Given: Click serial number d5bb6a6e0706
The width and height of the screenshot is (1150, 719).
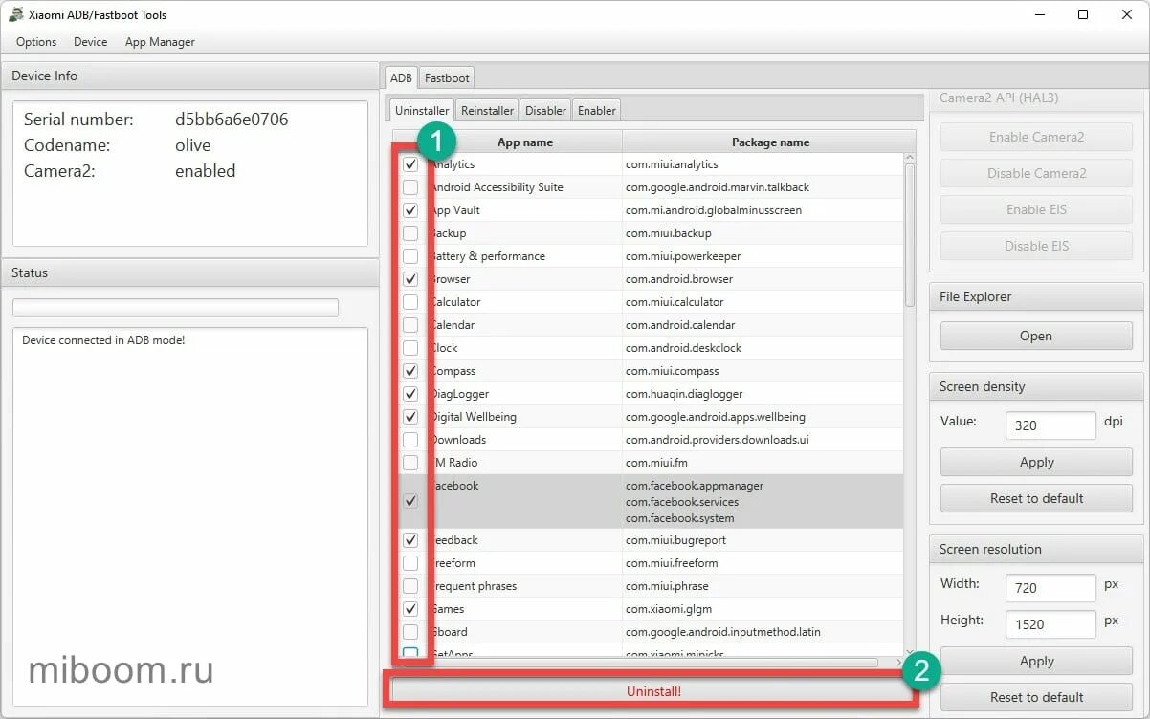Looking at the screenshot, I should point(232,120).
